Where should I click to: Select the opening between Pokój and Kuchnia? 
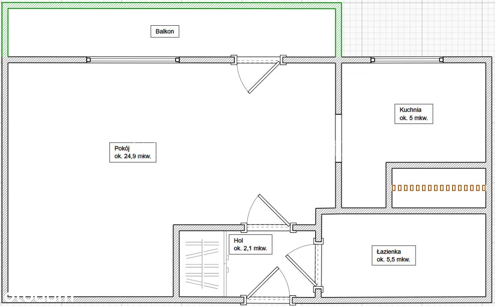tap(338, 138)
